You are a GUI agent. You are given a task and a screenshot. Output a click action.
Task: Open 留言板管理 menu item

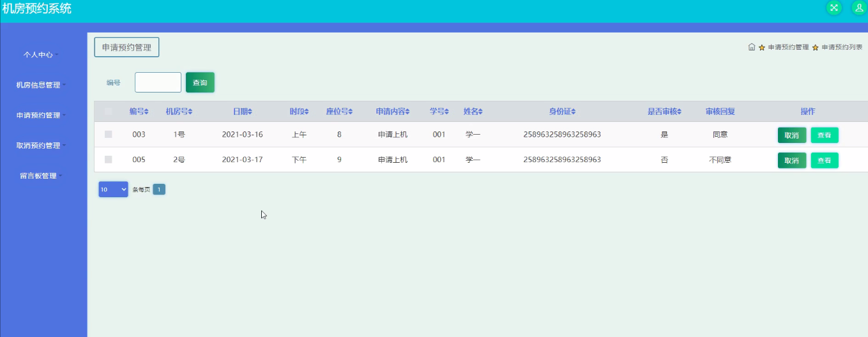click(x=41, y=176)
